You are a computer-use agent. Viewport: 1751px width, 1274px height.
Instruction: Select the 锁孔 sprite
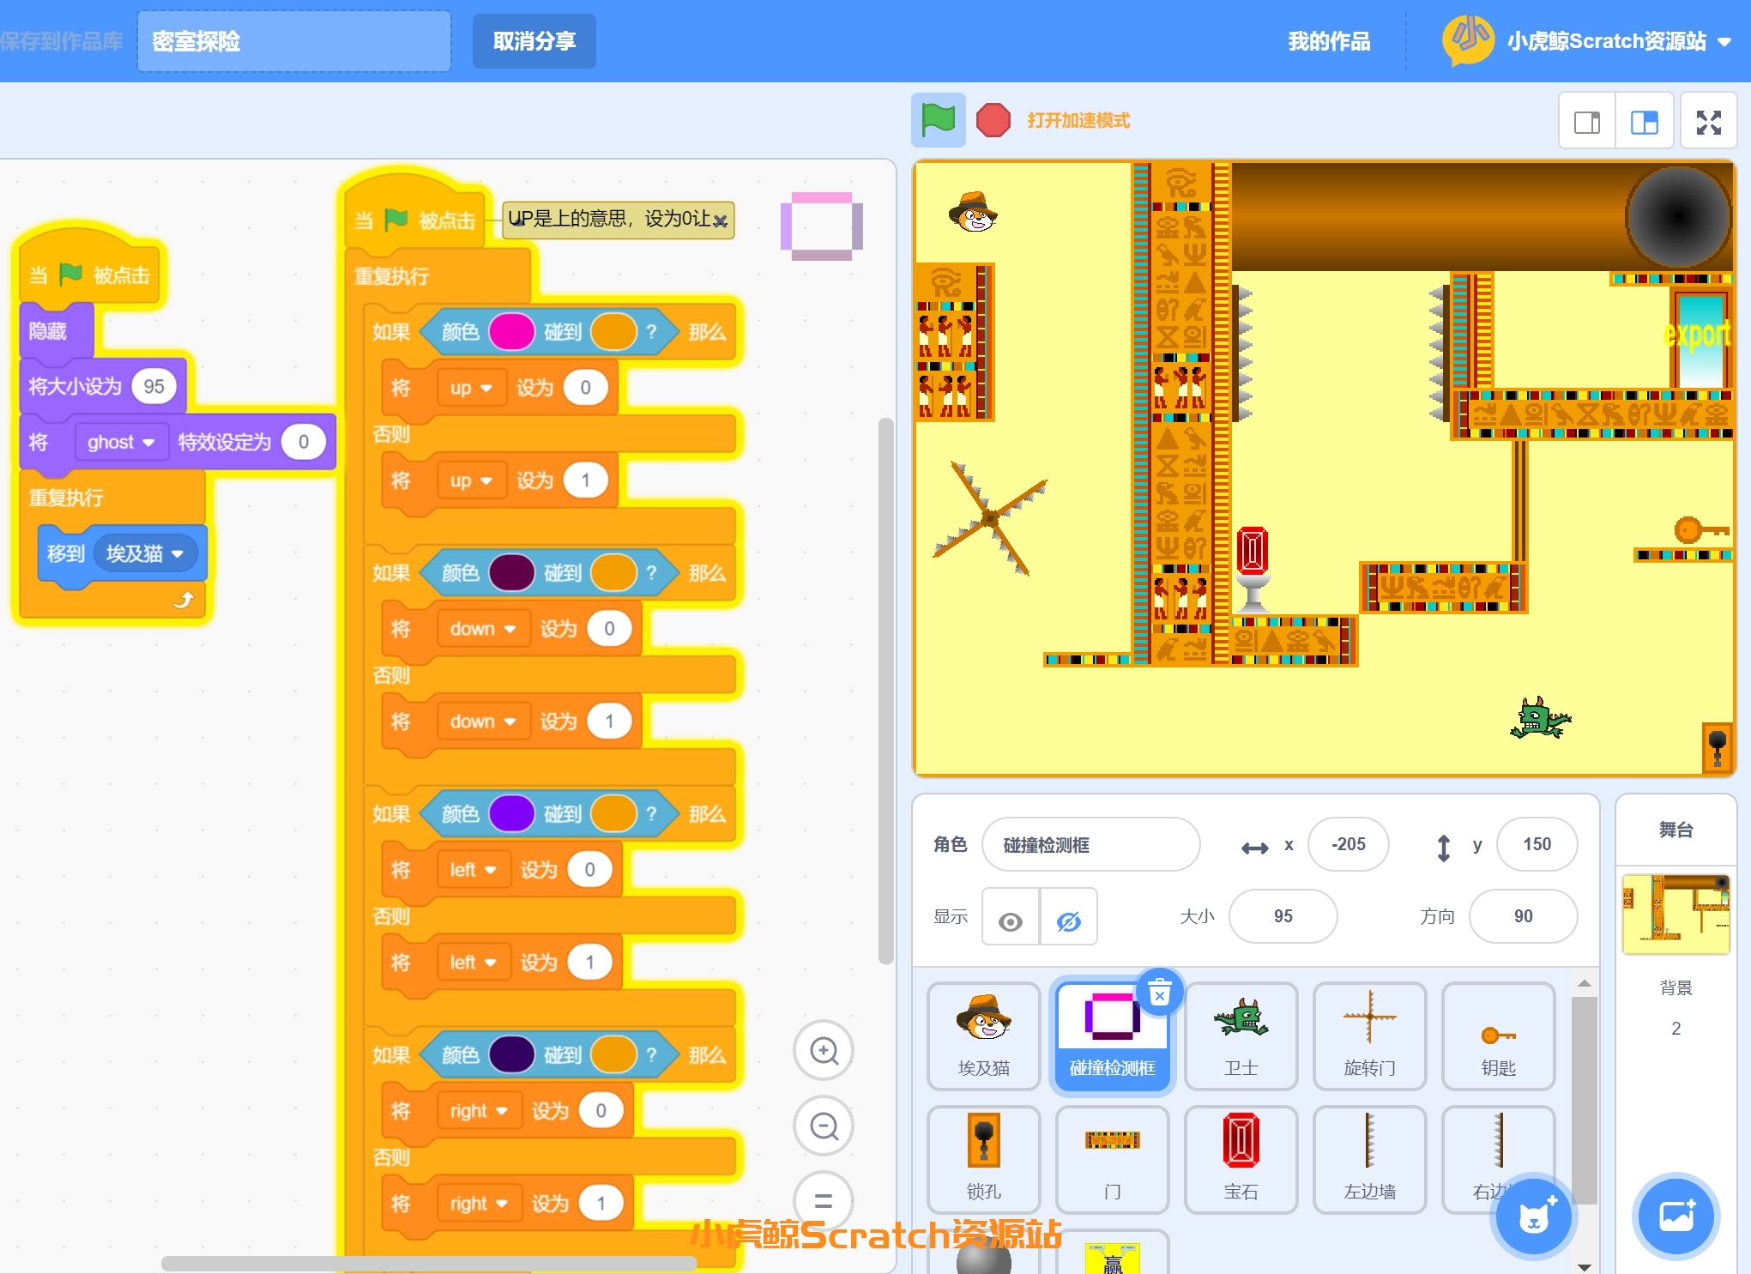pos(984,1160)
